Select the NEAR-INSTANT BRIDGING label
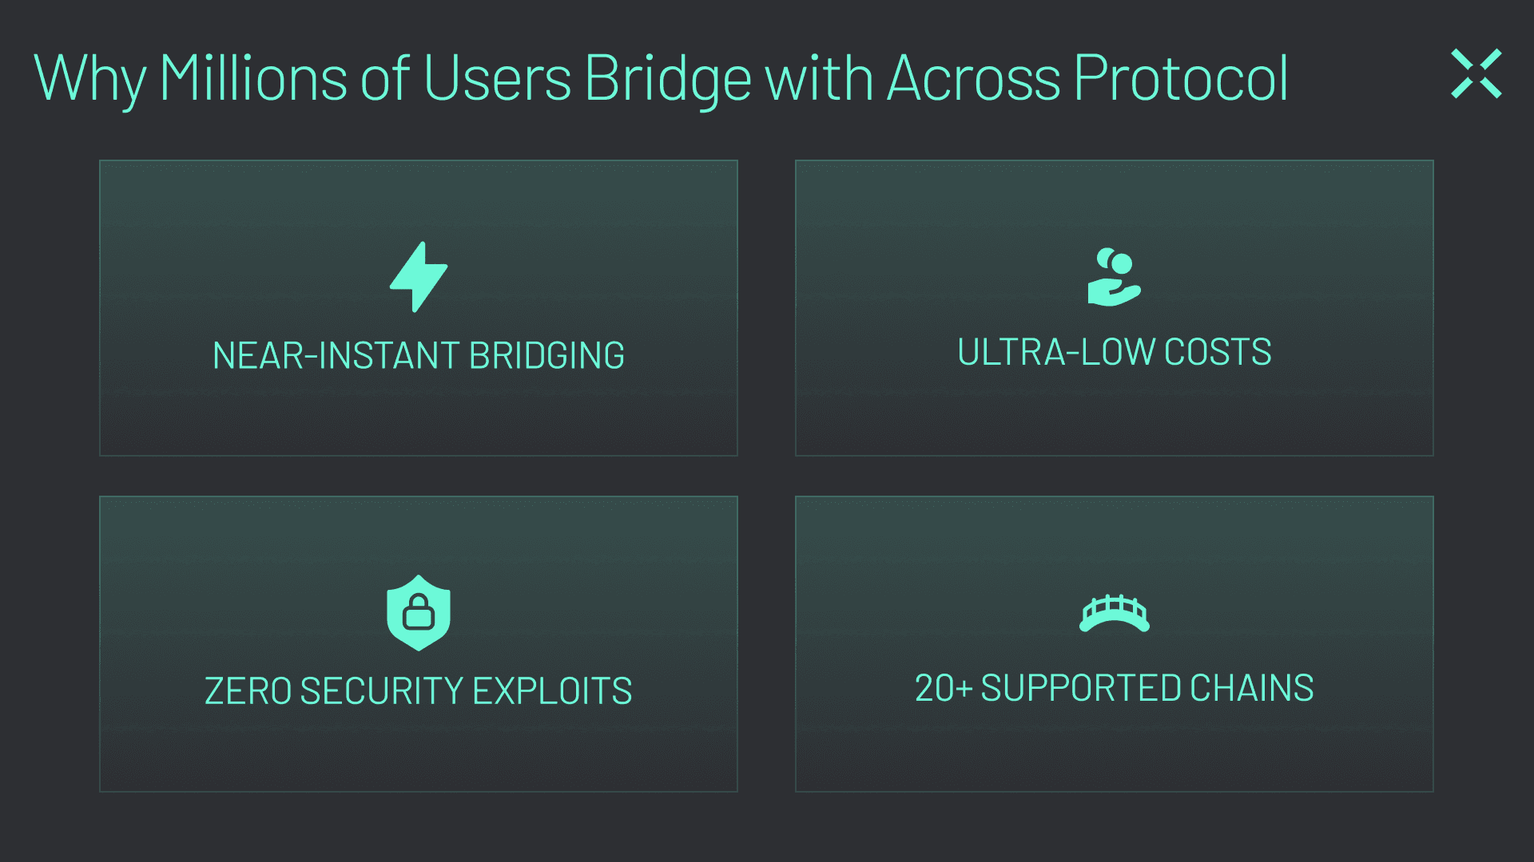The height and width of the screenshot is (862, 1534). [419, 355]
